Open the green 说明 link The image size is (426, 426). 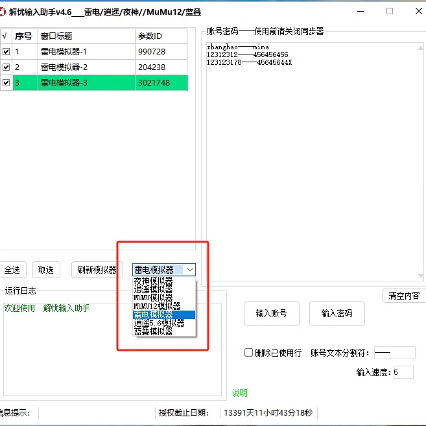point(240,393)
